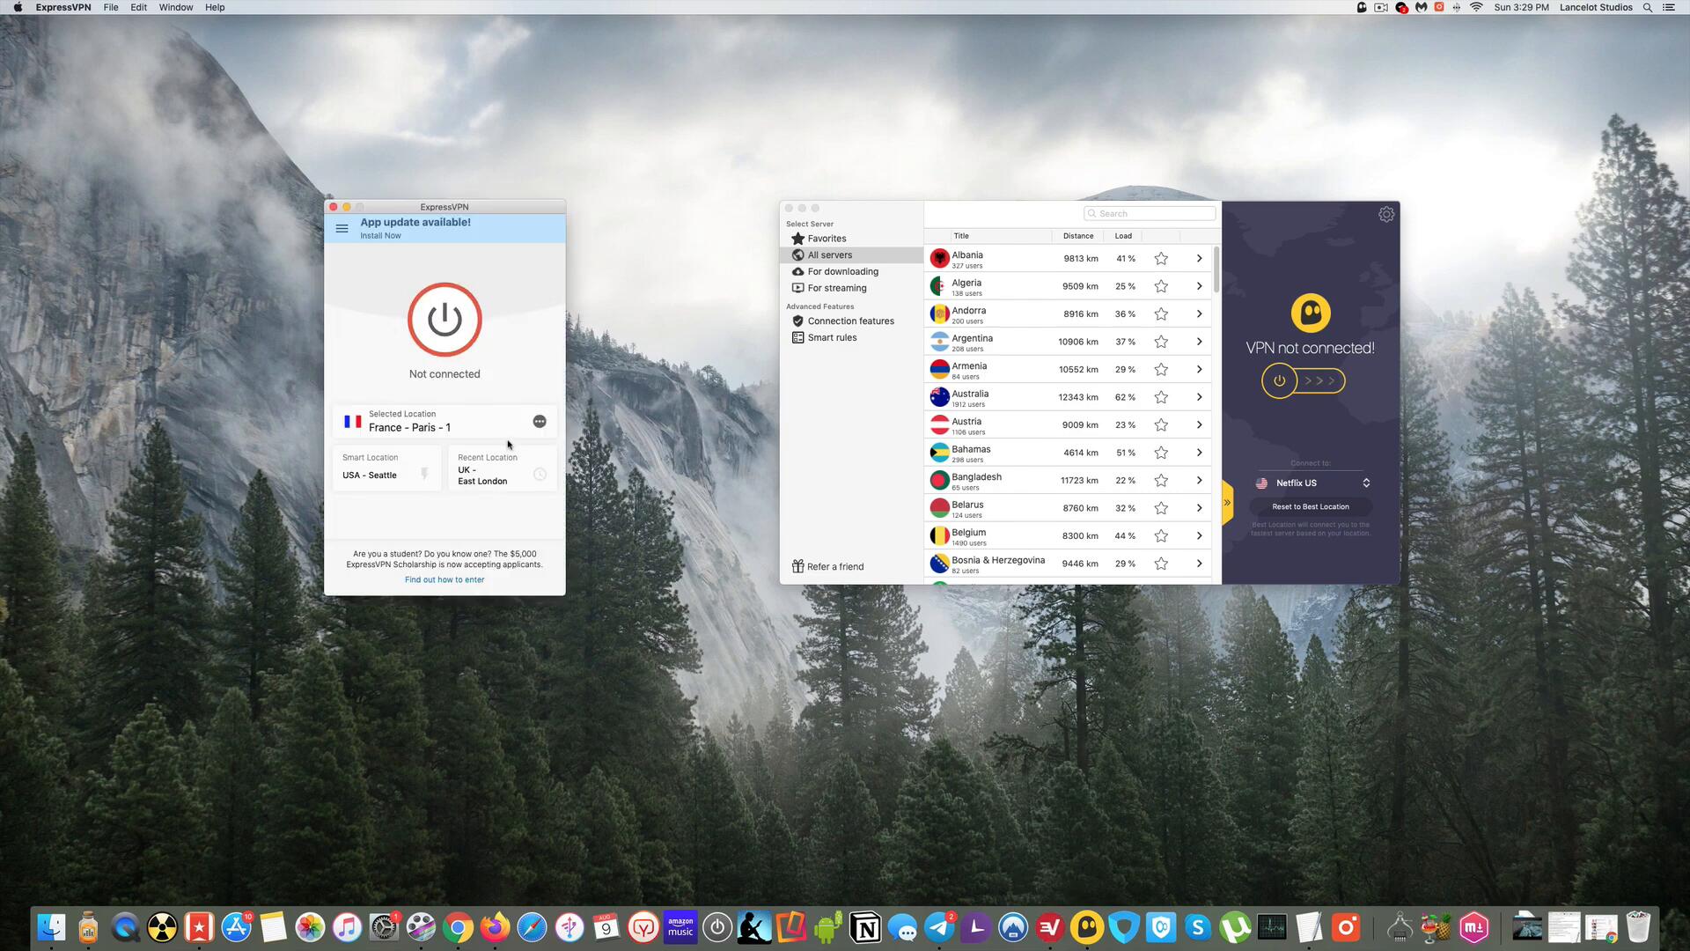Viewport: 1690px width, 951px height.
Task: Click Refer a friend gift icon
Action: click(797, 566)
